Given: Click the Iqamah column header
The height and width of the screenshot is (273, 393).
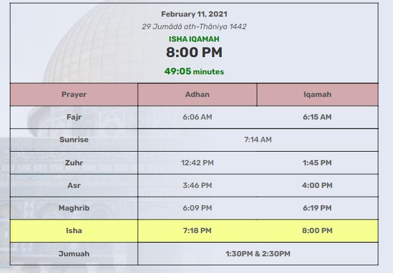Looking at the screenshot, I should (317, 95).
